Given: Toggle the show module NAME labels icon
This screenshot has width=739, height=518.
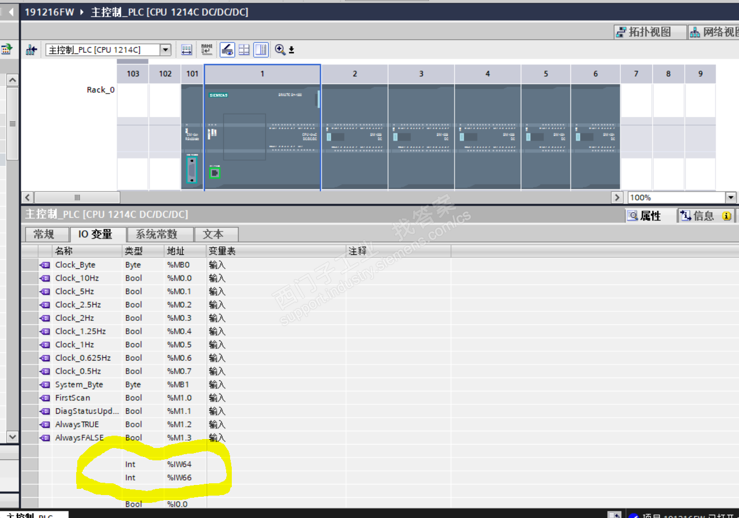Looking at the screenshot, I should (x=207, y=50).
